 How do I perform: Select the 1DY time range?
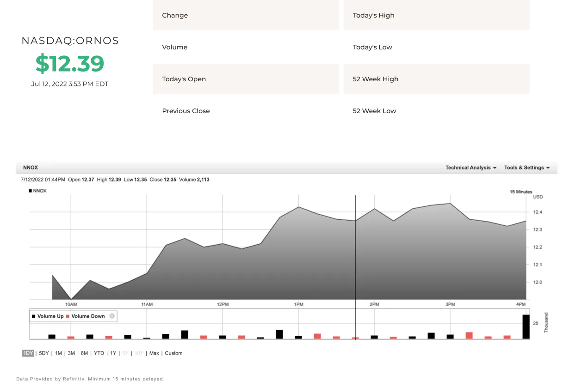coord(28,353)
